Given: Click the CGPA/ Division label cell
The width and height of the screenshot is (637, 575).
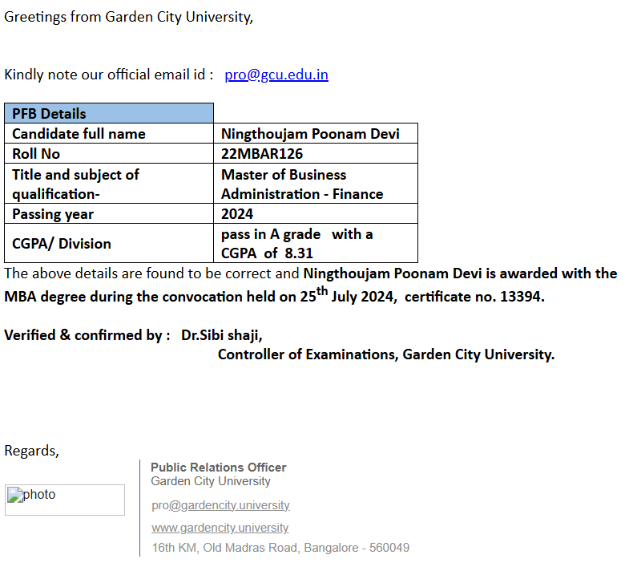Looking at the screenshot, I should (109, 244).
